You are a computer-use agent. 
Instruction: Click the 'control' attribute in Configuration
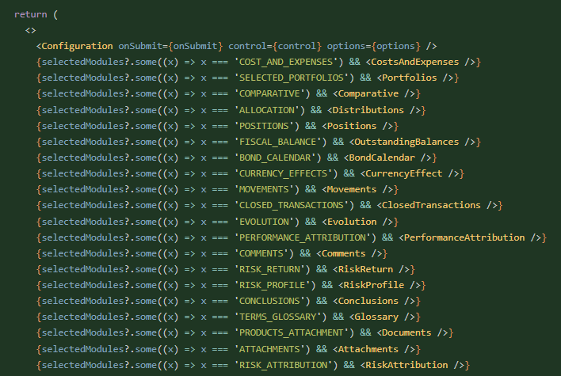(247, 46)
